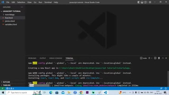
Task: Show hidden system tray icons
Action: coord(130,93)
